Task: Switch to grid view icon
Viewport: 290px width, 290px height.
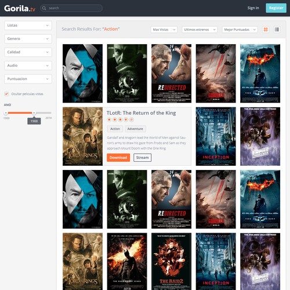Action: (266, 30)
